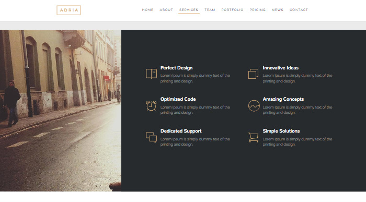This screenshot has height=202, width=366.
Task: Click the ADRIA logo
Action: 68,10
